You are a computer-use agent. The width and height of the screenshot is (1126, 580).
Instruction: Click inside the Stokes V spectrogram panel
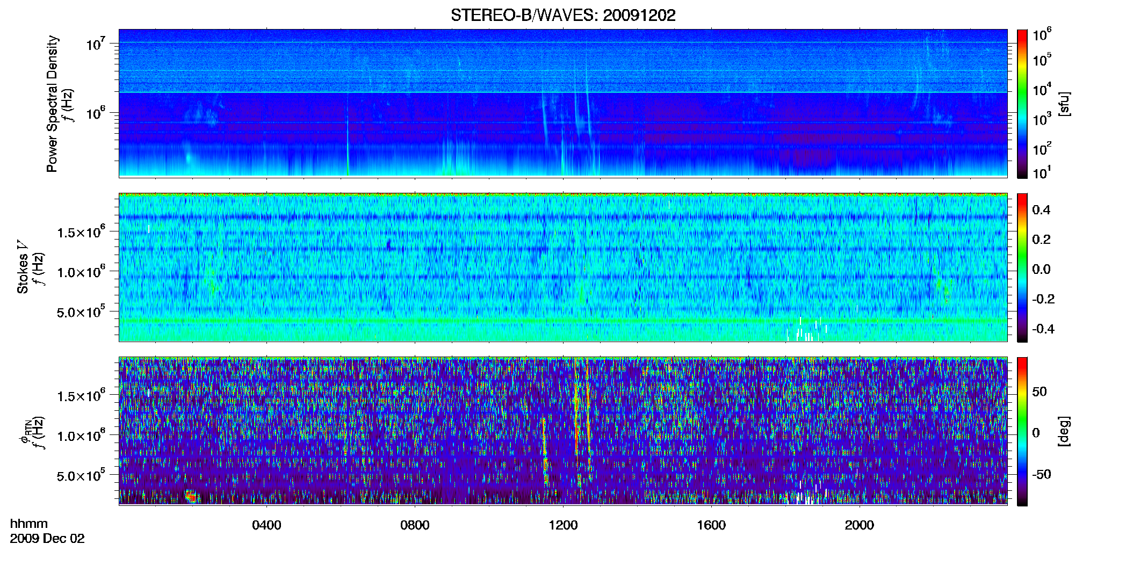click(x=563, y=267)
